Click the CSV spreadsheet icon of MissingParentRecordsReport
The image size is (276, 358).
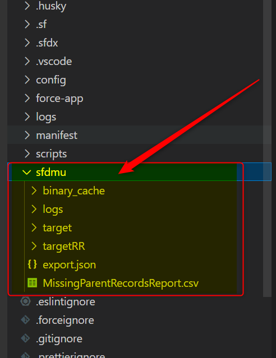32,283
